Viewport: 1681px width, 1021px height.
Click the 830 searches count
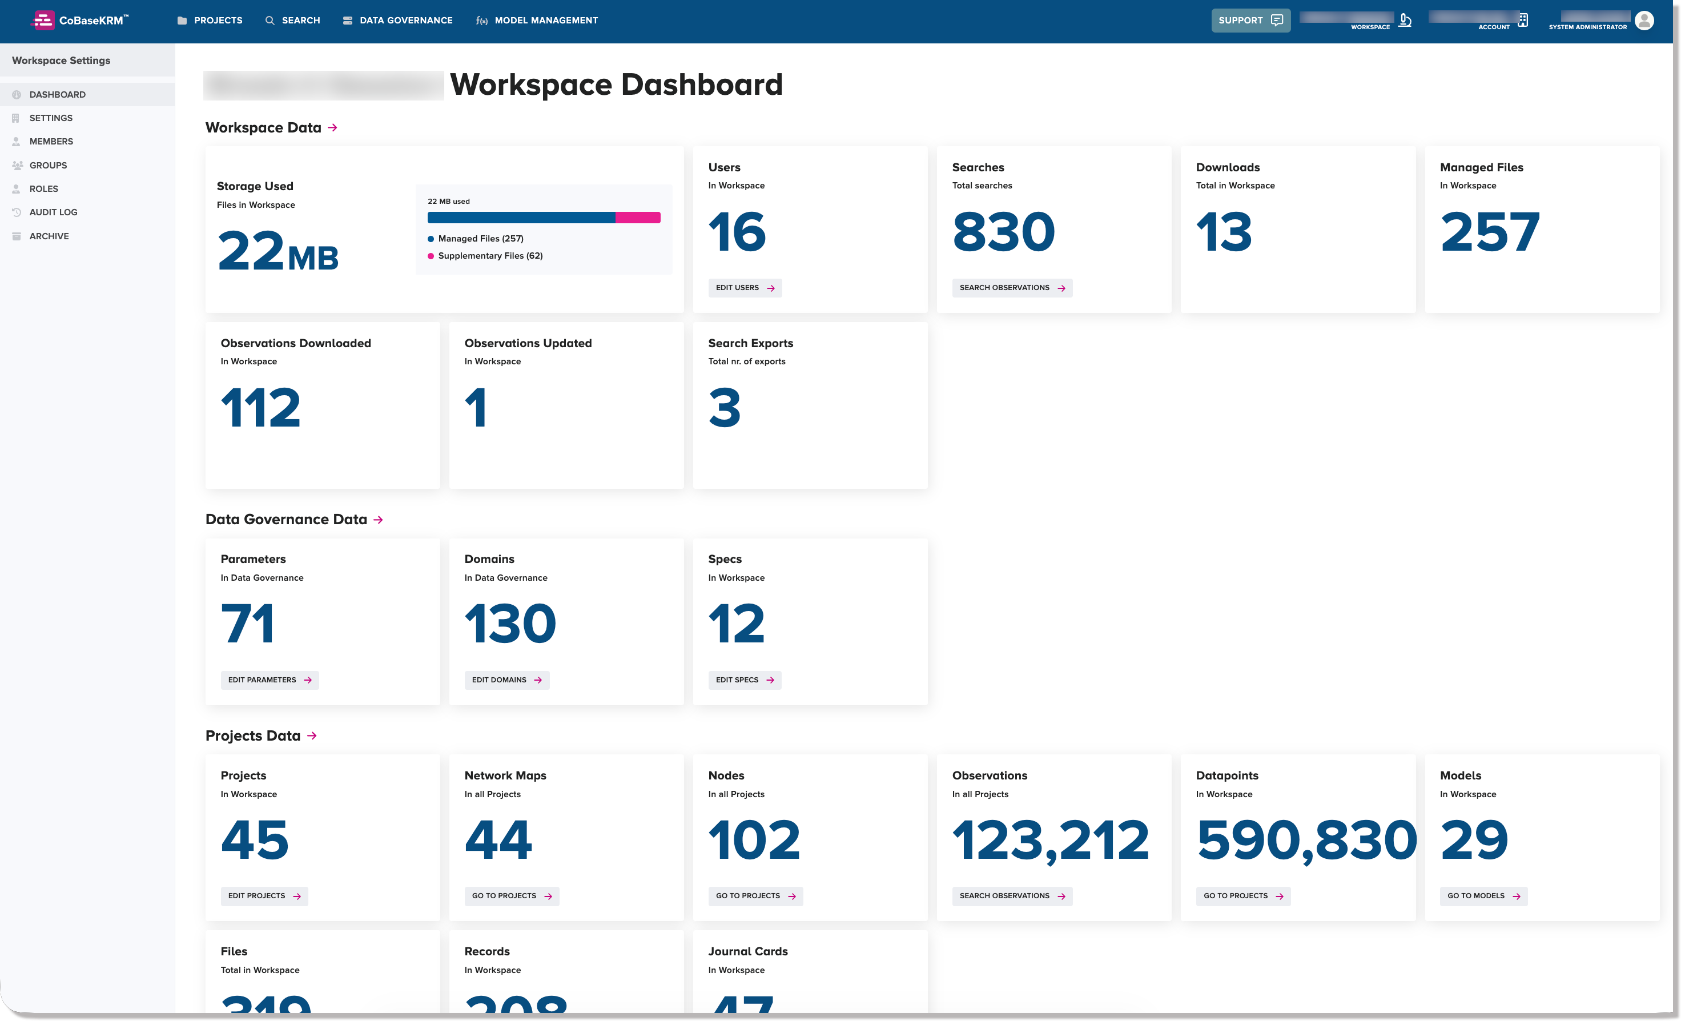1004,232
